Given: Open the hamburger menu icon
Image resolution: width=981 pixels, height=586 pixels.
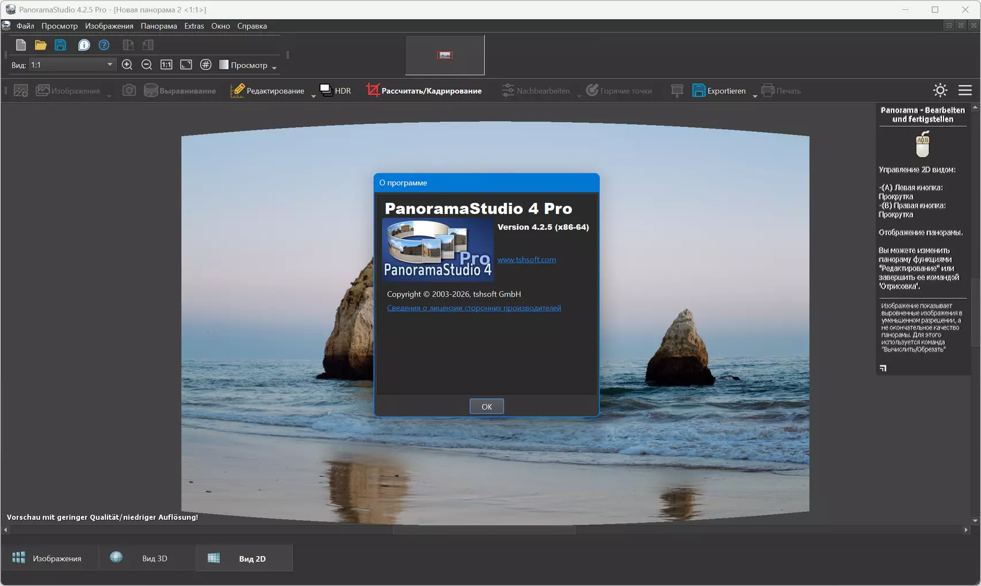Looking at the screenshot, I should tap(965, 90).
